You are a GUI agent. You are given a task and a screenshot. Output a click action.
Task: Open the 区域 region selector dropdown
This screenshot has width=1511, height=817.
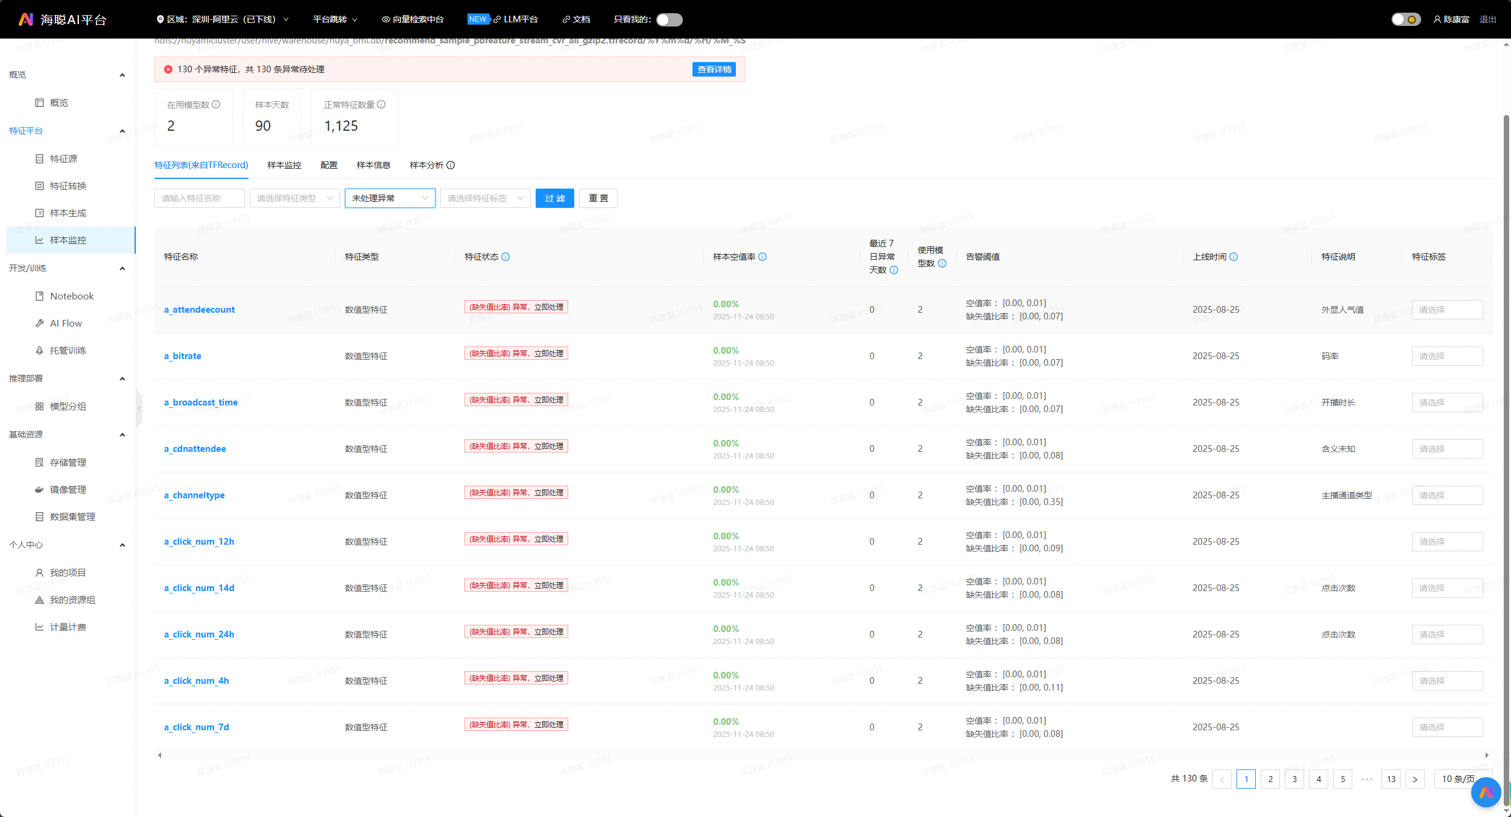click(x=222, y=19)
